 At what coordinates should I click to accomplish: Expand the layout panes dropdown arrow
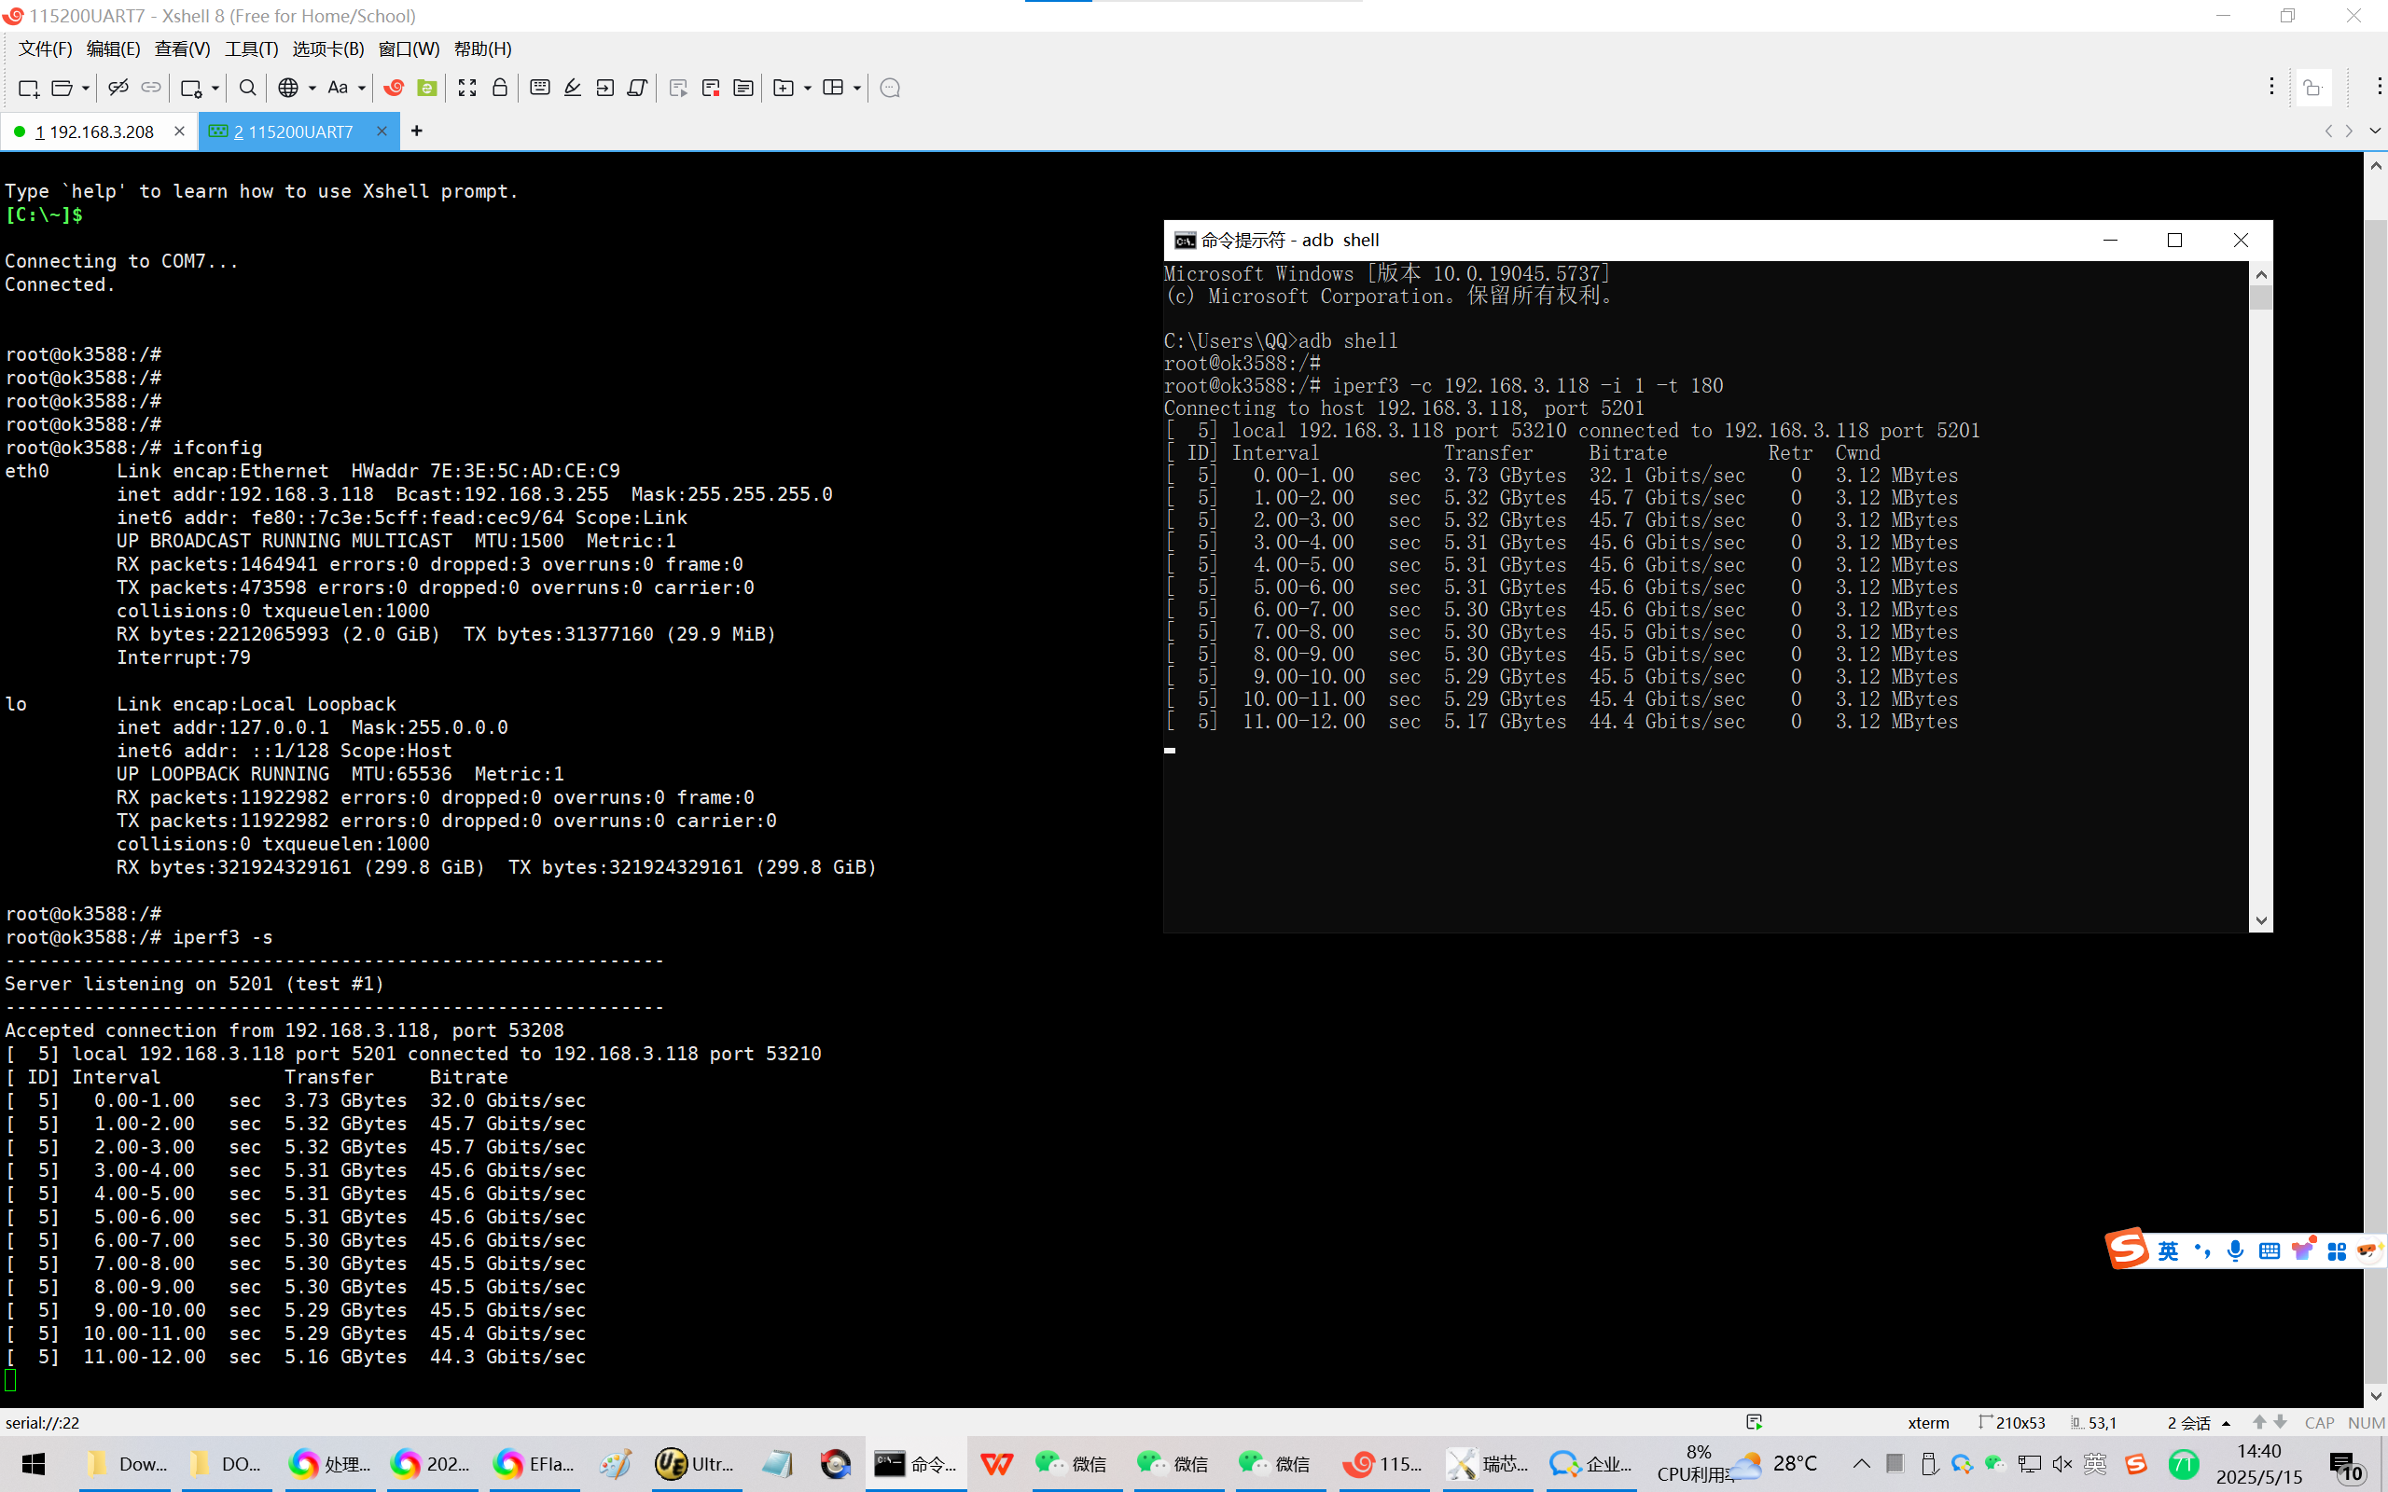pos(856,88)
